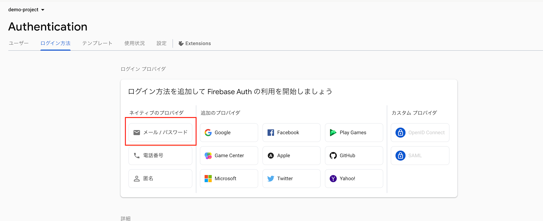Screen dimensions: 543x221
Task: Select the OpenID Connect custom provider
Action: pos(420,133)
